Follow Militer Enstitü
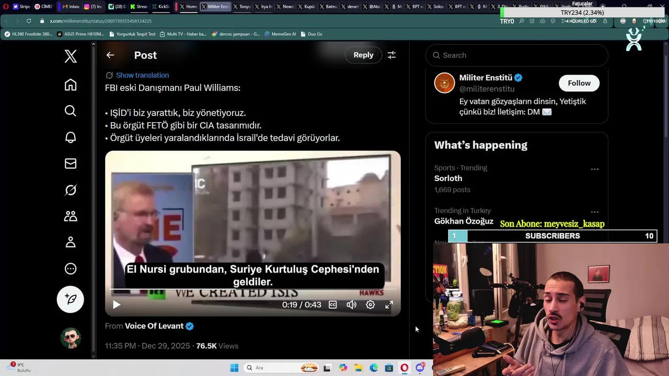 click(579, 83)
